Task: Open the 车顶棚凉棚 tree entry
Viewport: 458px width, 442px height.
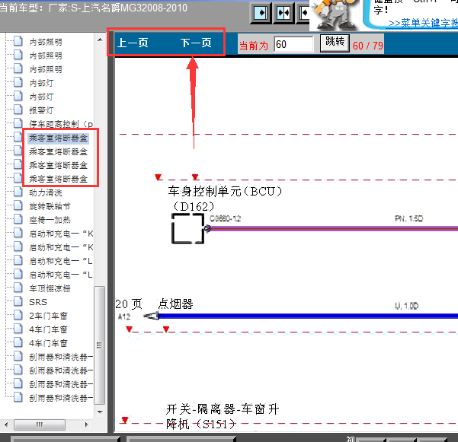Action: click(50, 288)
